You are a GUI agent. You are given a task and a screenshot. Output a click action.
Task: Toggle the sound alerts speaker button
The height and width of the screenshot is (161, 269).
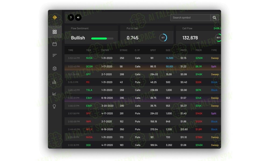click(x=78, y=17)
